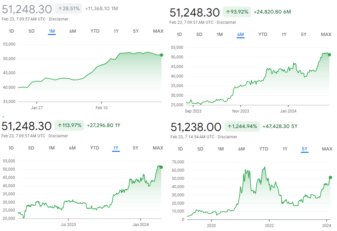Open the Disclaimer link in the top-left panel
The height and width of the screenshot is (231, 337).
59,19
